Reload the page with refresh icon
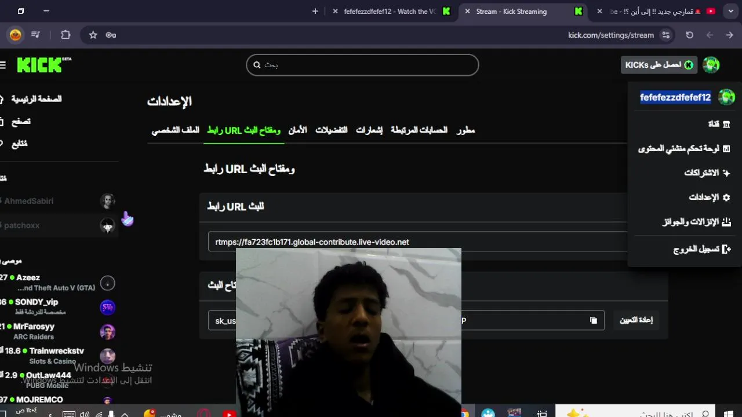The height and width of the screenshot is (417, 742). point(689,35)
